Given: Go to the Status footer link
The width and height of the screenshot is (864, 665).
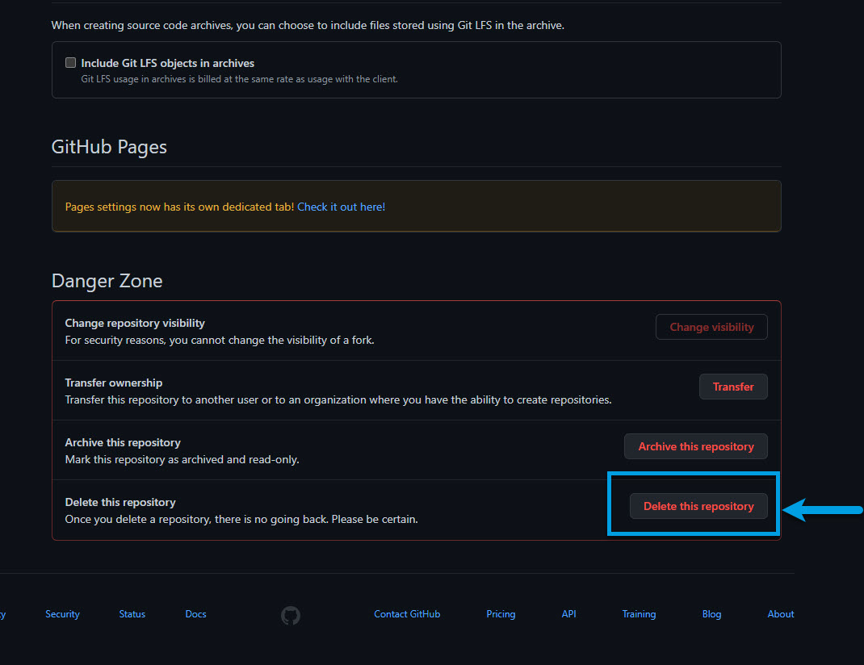Looking at the screenshot, I should click(132, 614).
